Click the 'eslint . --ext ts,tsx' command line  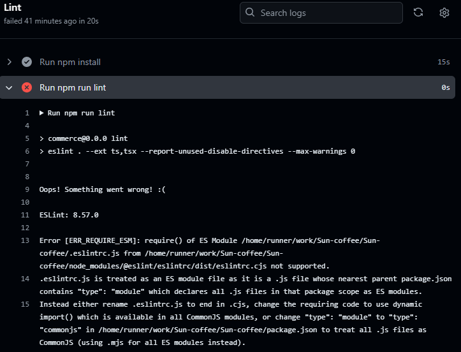[x=197, y=151]
